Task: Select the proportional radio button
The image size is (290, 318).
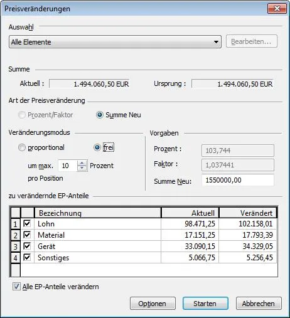Action: 22,147
